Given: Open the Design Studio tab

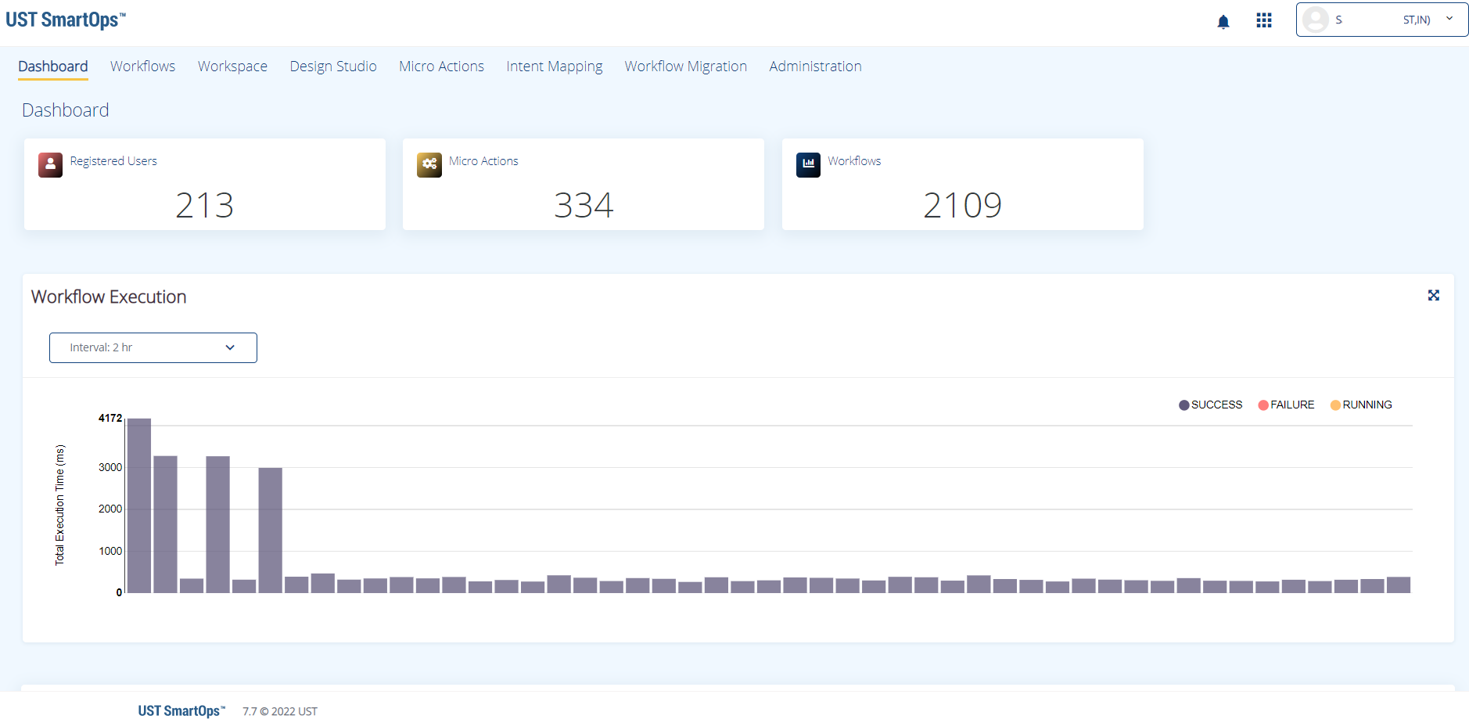Looking at the screenshot, I should [x=333, y=67].
